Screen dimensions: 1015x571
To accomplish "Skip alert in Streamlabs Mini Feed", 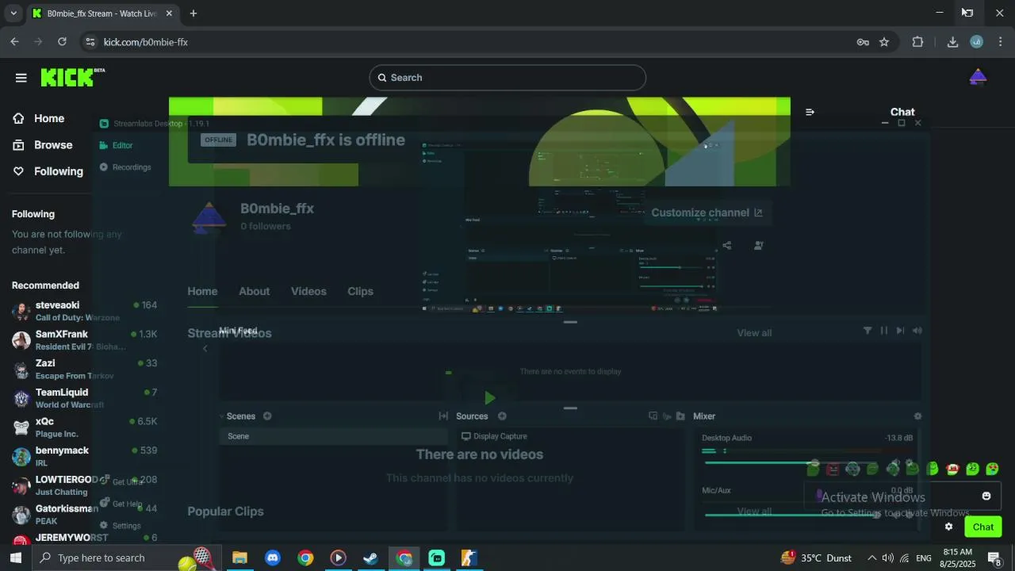I will 900,331.
